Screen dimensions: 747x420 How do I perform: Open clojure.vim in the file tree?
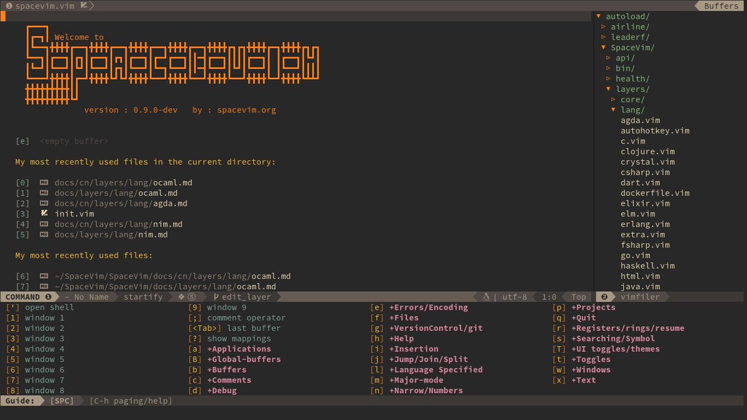click(647, 152)
